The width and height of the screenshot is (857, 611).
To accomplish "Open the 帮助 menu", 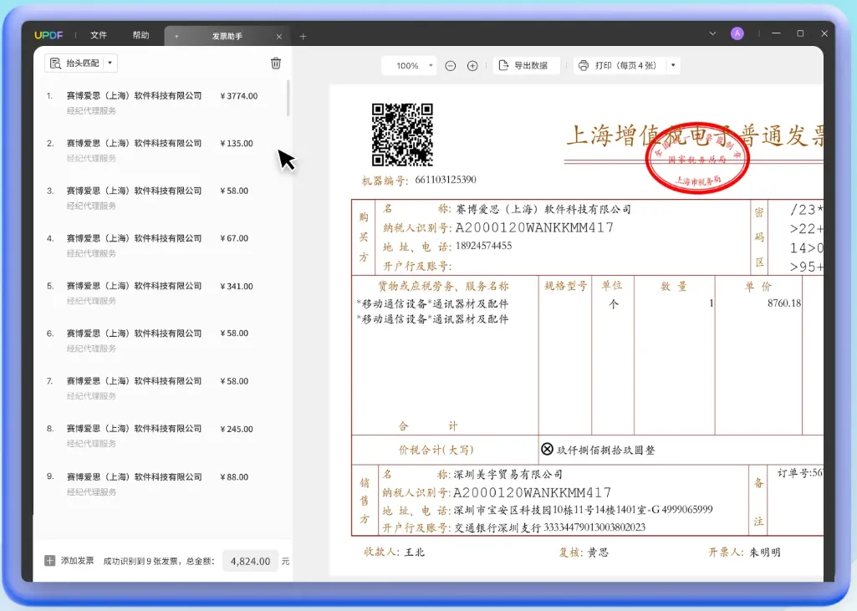I will (x=141, y=35).
